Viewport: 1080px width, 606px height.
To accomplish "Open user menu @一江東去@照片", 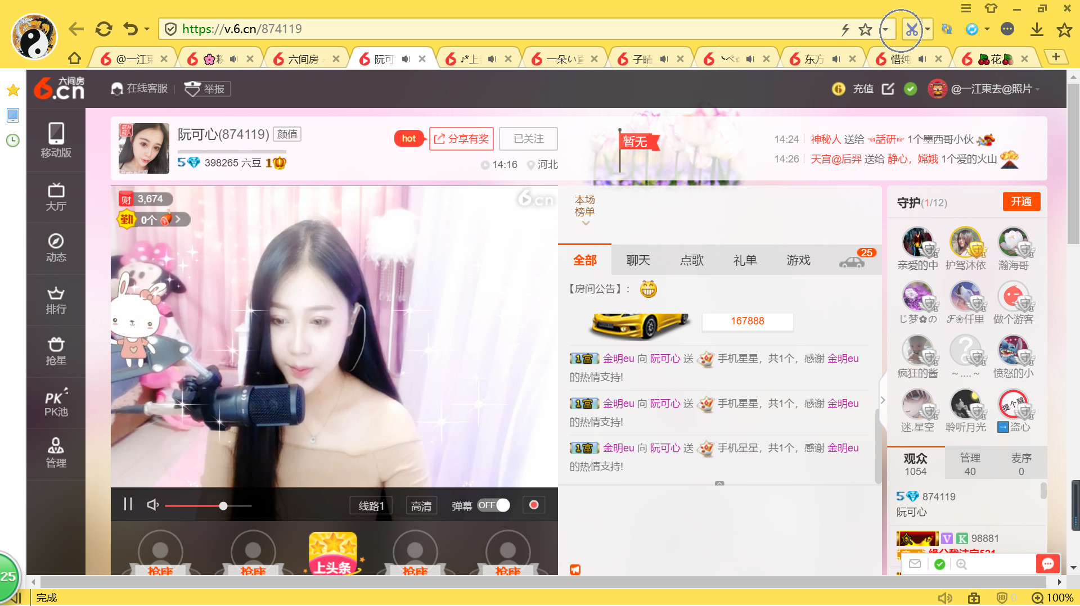I will pos(984,89).
